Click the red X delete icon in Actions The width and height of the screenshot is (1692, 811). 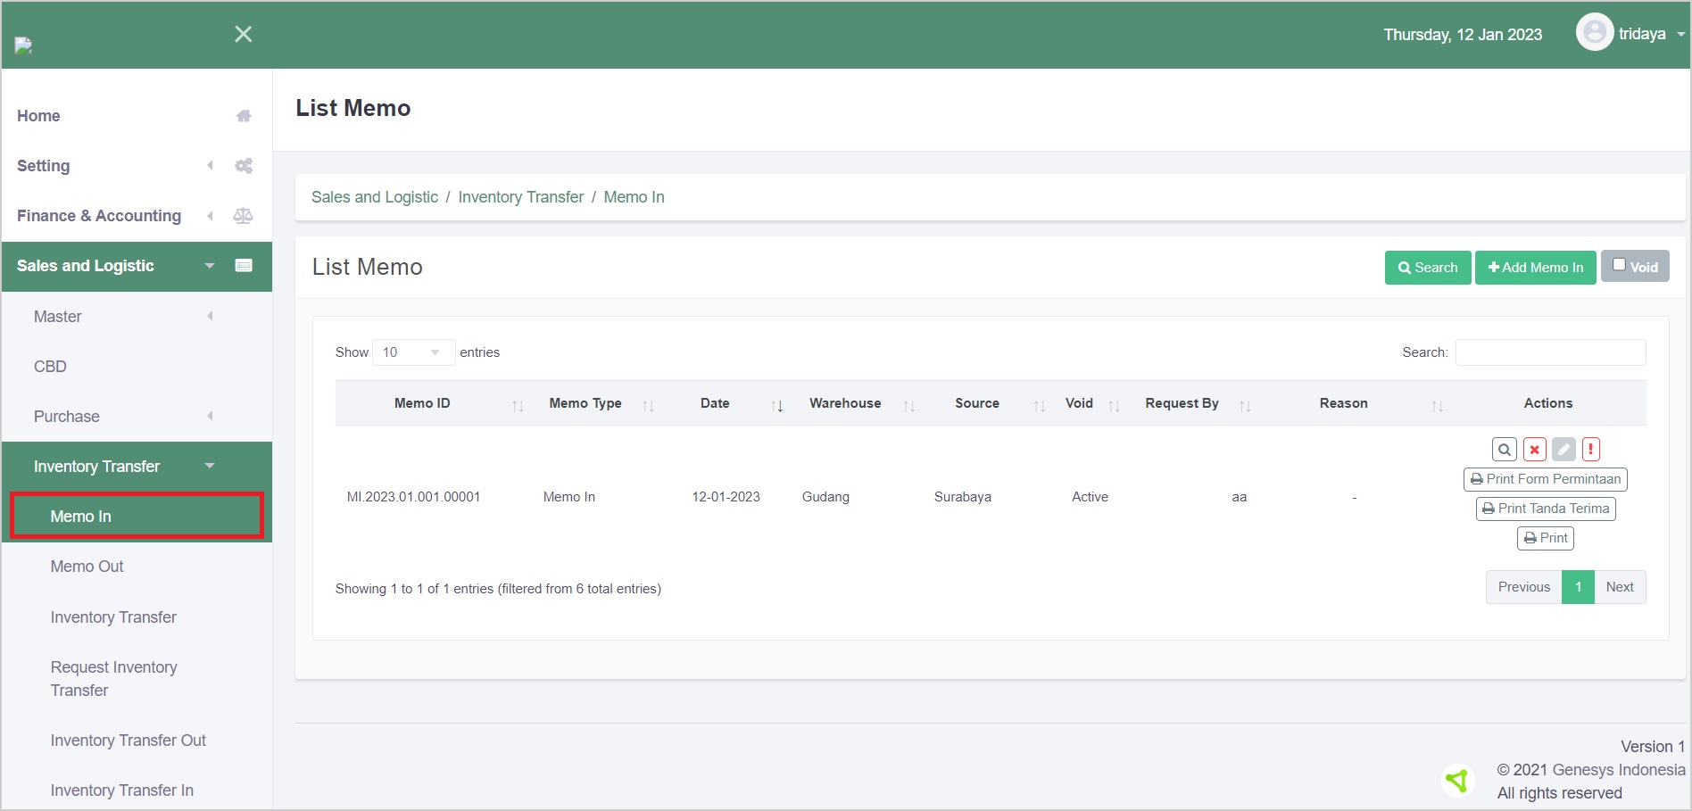coord(1534,450)
